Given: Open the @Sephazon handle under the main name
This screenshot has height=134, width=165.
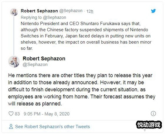Looking at the screenshot, I should coord(35,64).
